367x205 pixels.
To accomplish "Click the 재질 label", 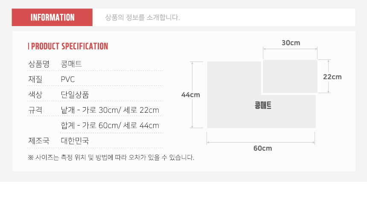I will (35, 79).
